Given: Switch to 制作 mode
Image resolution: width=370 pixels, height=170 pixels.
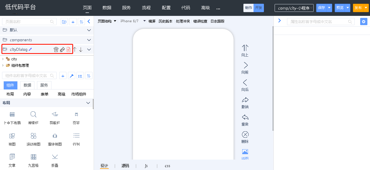Looking at the screenshot, I should [248, 8].
